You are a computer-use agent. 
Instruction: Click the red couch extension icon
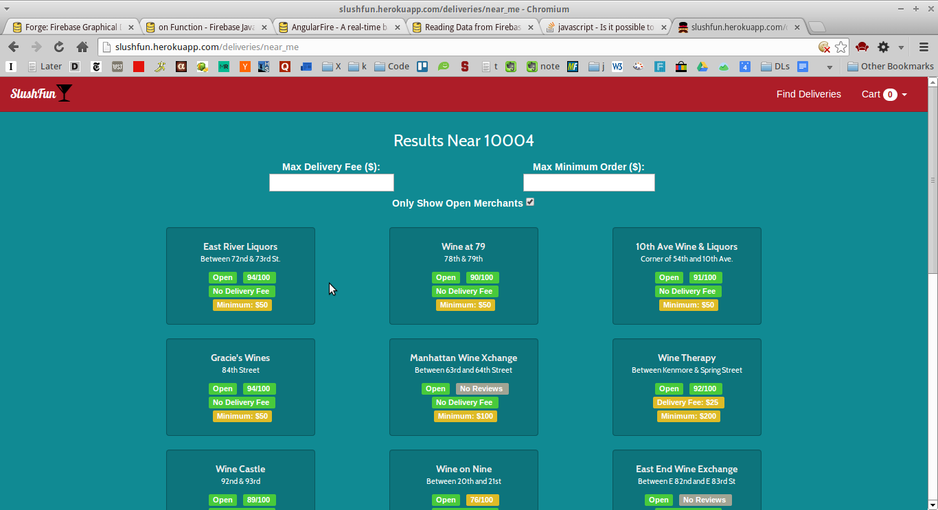click(862, 47)
